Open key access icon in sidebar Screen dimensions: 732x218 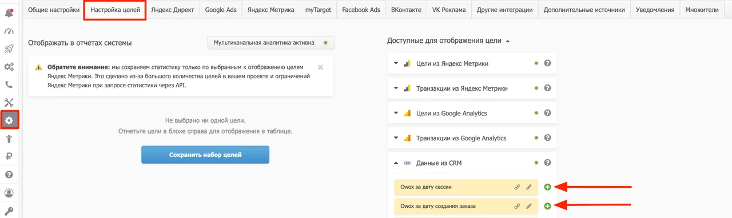tap(9, 211)
